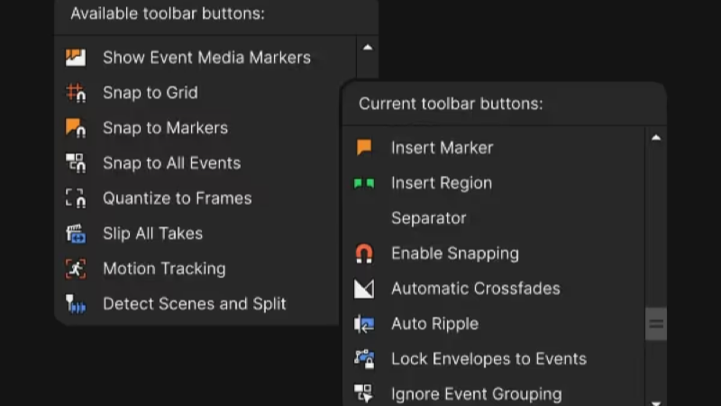This screenshot has width=721, height=406.
Task: Select the Snap to All Events icon
Action: pyautogui.click(x=76, y=163)
